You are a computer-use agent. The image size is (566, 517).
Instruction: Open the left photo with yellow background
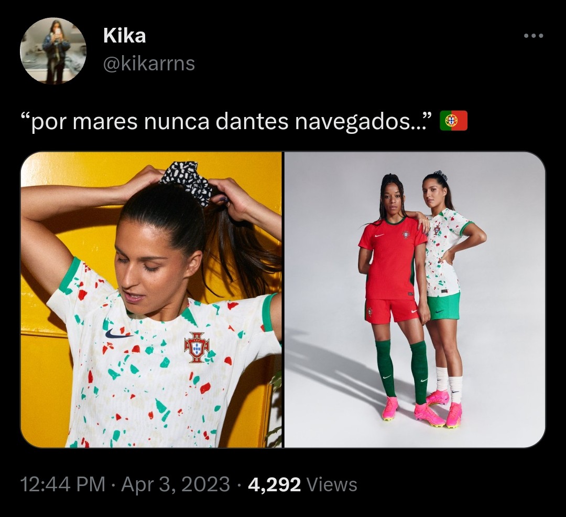(x=151, y=300)
